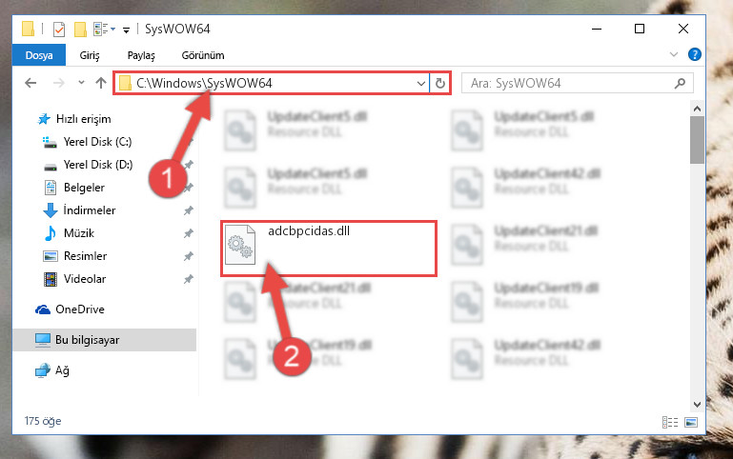Viewport: 733px width, 459px height.
Task: Unpin İndirmeler using its pin icon
Action: (x=188, y=210)
